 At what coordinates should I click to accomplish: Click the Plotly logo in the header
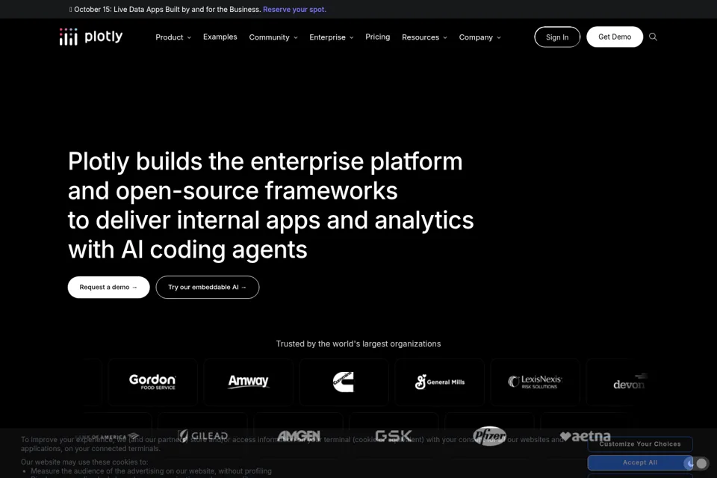[91, 37]
